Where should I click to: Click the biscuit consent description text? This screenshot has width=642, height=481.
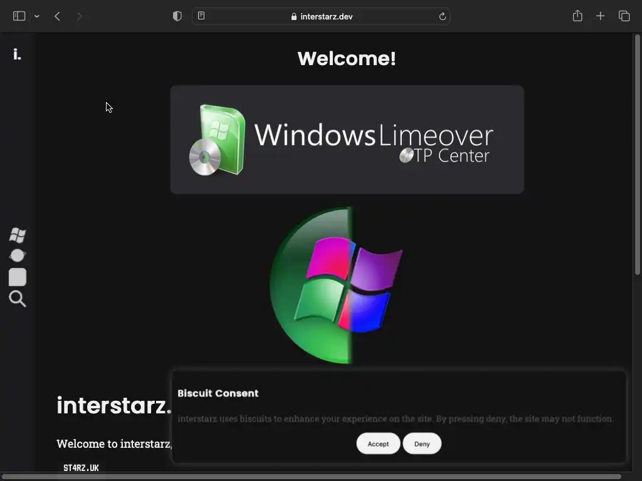396,419
